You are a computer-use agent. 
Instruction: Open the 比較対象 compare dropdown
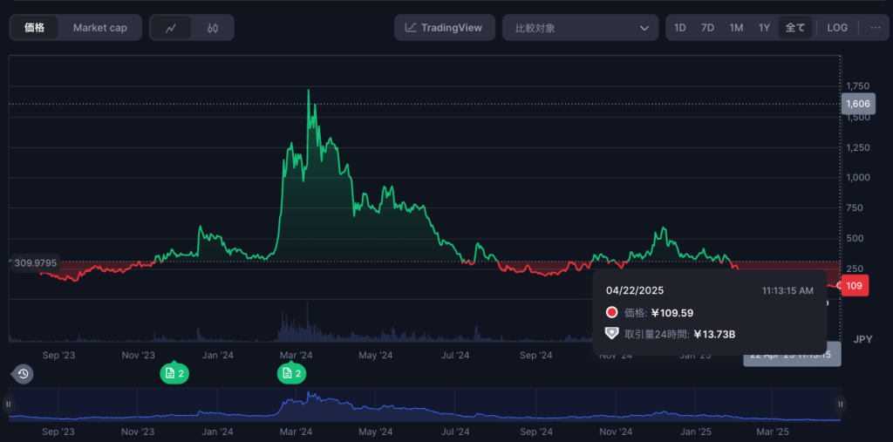coord(580,28)
